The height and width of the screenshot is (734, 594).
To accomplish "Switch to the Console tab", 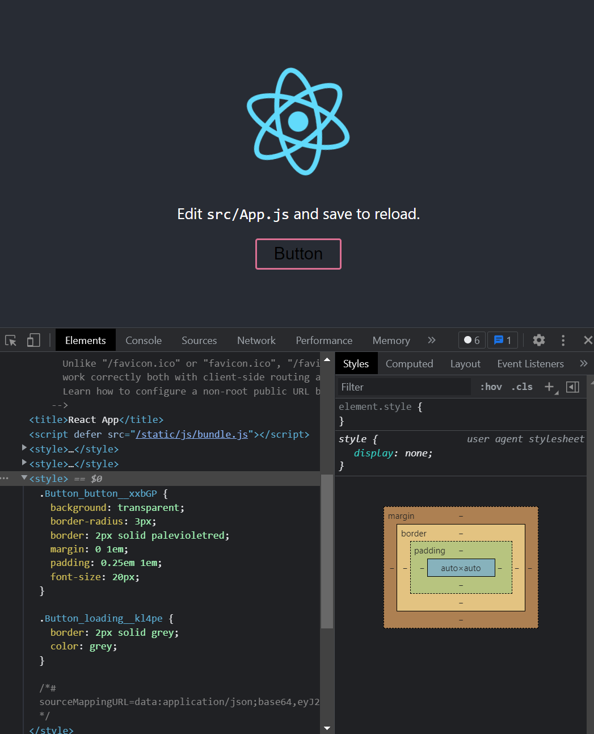I will point(144,340).
